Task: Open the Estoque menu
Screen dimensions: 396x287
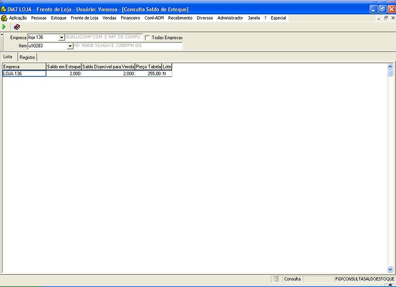Action: pos(59,18)
